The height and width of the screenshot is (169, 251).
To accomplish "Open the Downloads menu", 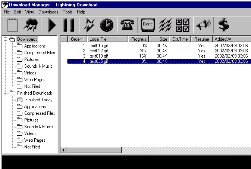I will pyautogui.click(x=48, y=12).
